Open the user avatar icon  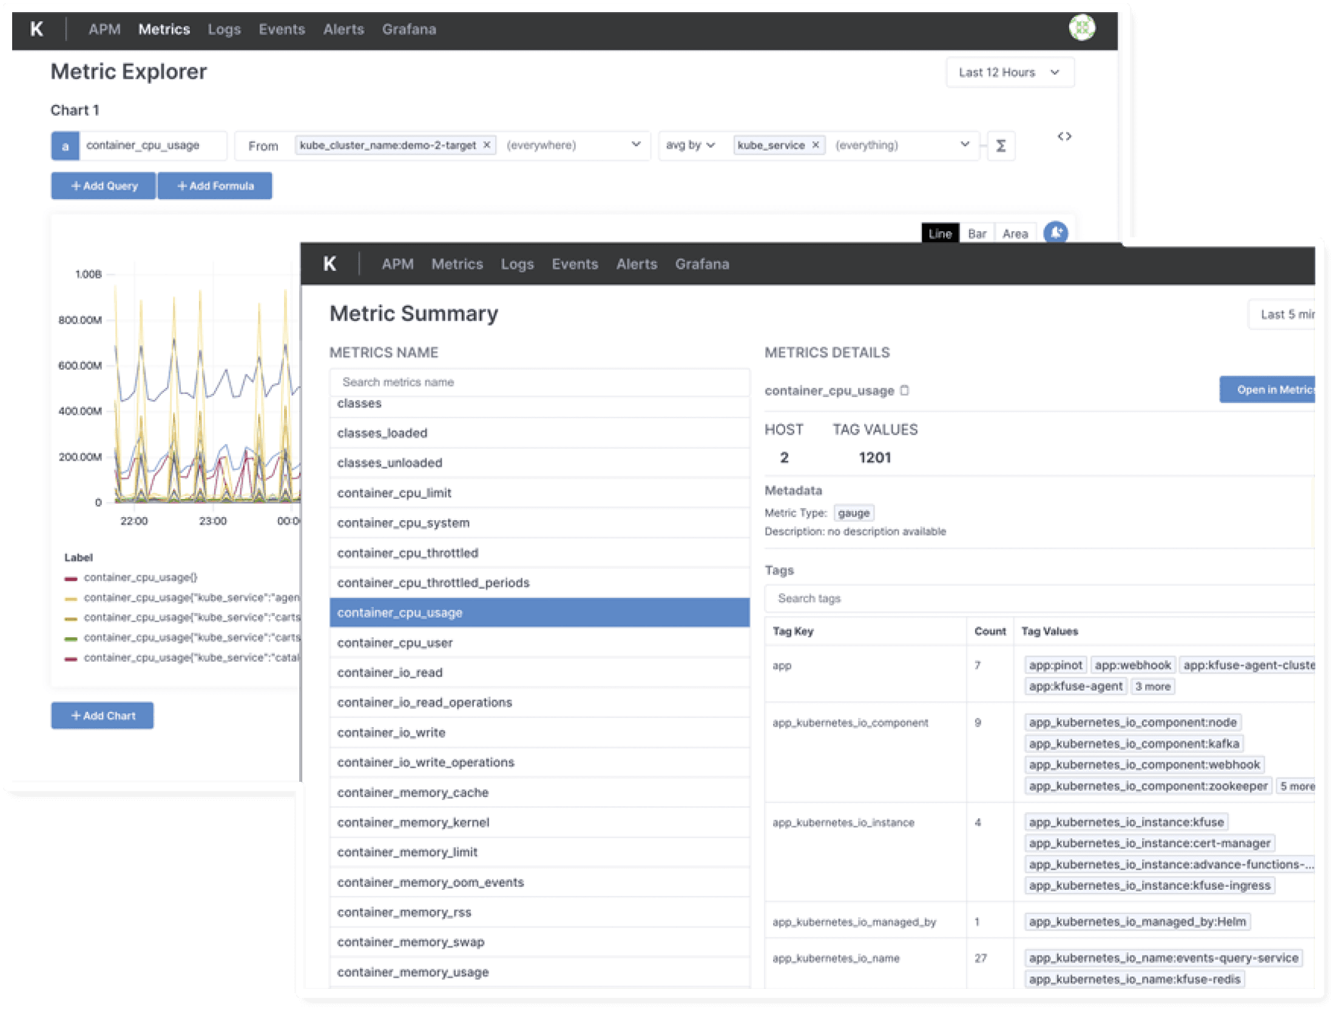(1081, 28)
